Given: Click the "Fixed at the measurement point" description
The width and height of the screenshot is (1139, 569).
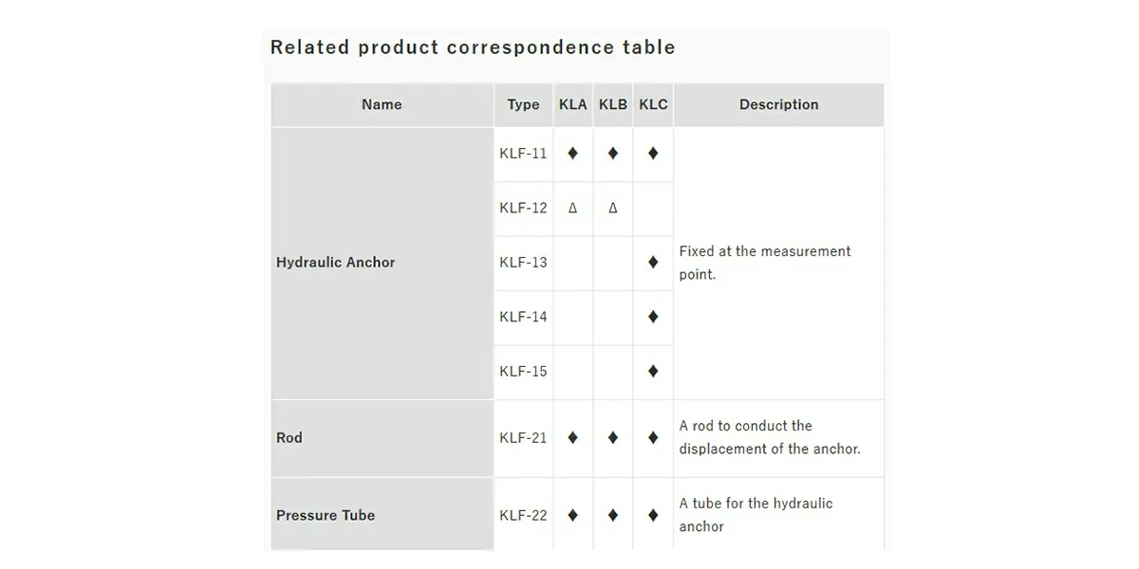Looking at the screenshot, I should pos(765,263).
